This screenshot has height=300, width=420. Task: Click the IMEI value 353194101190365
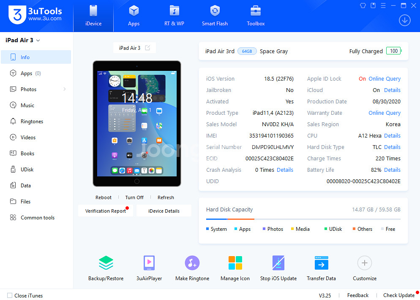[271, 135]
